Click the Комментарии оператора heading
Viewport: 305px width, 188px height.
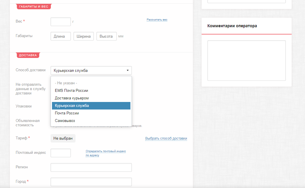(232, 26)
